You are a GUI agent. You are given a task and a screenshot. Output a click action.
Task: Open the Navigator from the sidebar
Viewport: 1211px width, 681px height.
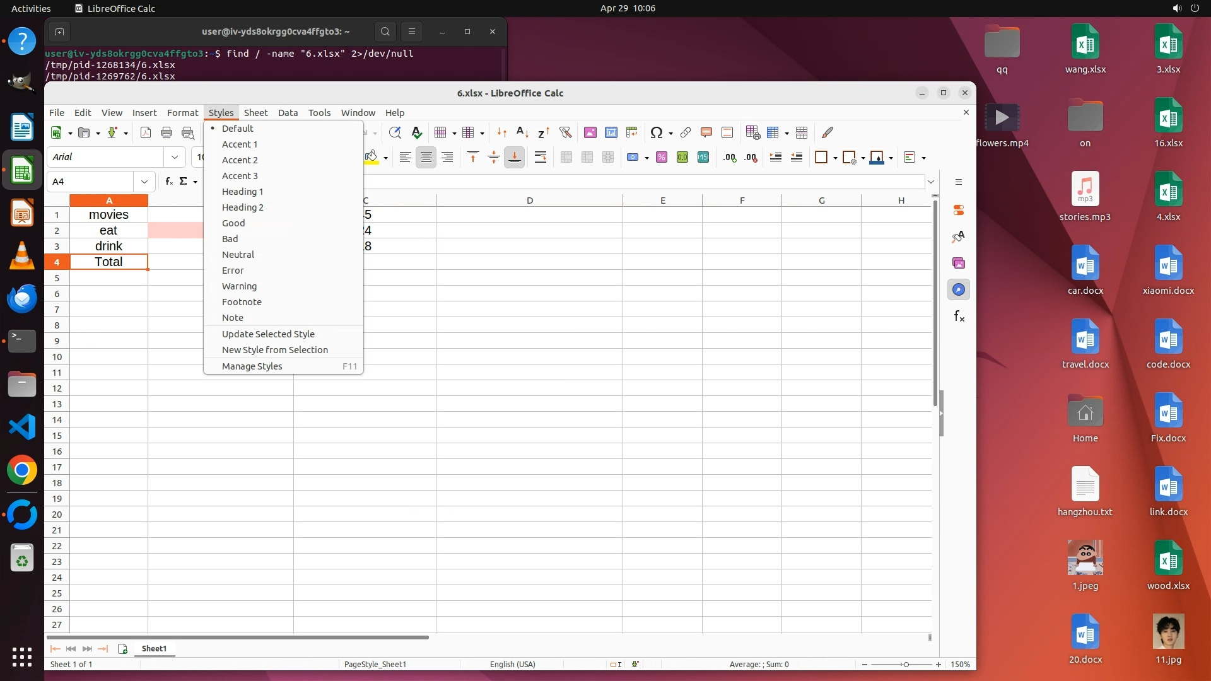[x=959, y=290]
